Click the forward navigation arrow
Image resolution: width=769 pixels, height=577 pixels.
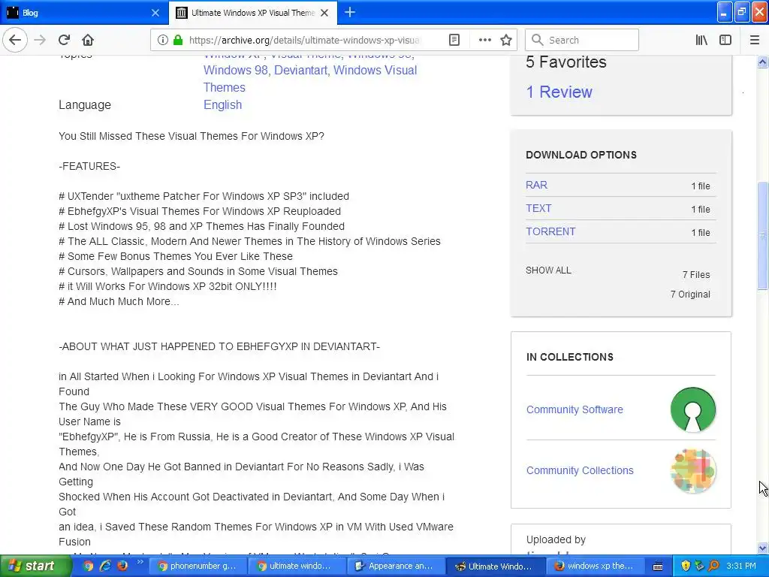pos(40,40)
